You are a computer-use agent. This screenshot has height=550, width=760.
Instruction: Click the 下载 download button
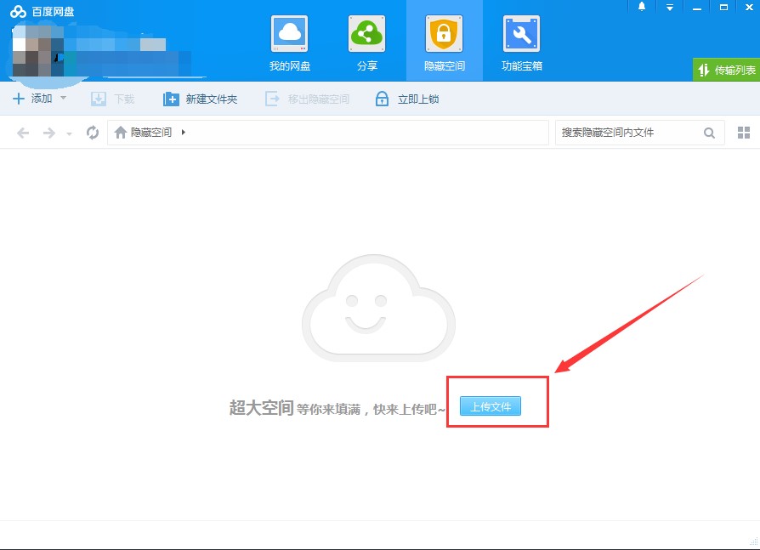tap(112, 99)
